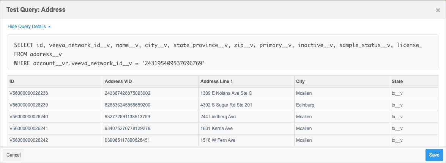Click the City column header
The height and width of the screenshot is (163, 446).
[300, 81]
